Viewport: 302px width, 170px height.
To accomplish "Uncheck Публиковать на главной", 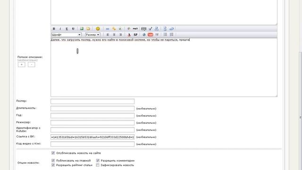I will pos(53,161).
